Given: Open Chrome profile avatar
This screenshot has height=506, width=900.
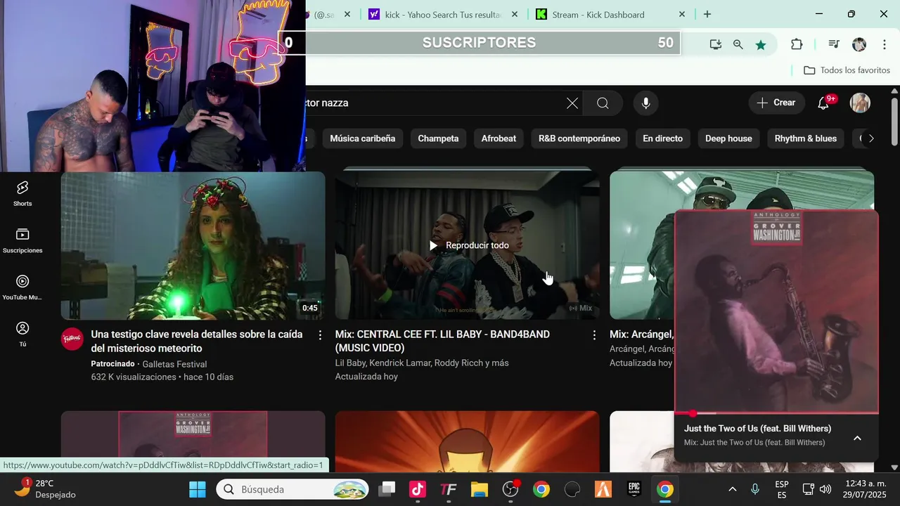Looking at the screenshot, I should click(859, 44).
